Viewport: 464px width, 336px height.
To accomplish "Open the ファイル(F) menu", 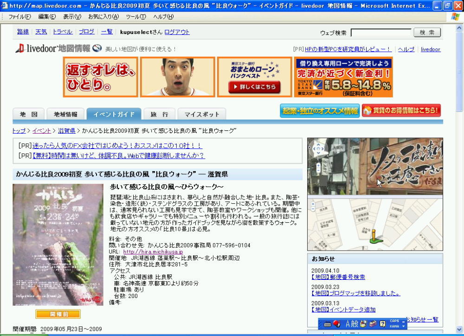I will (19, 17).
